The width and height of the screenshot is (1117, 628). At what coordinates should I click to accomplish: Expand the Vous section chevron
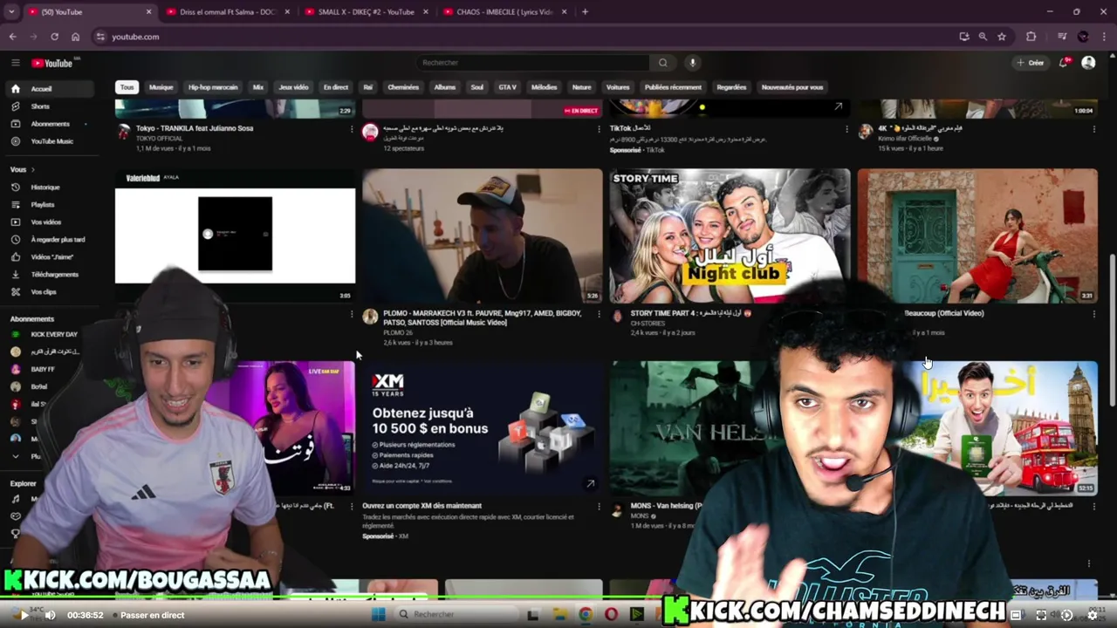point(33,169)
